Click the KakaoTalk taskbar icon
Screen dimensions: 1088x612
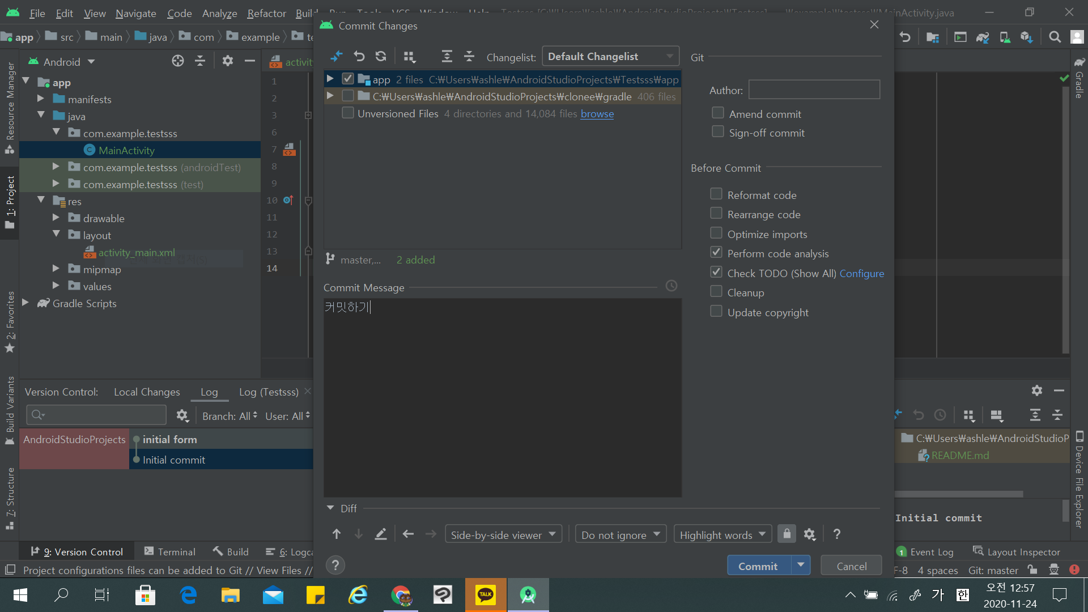pos(486,594)
